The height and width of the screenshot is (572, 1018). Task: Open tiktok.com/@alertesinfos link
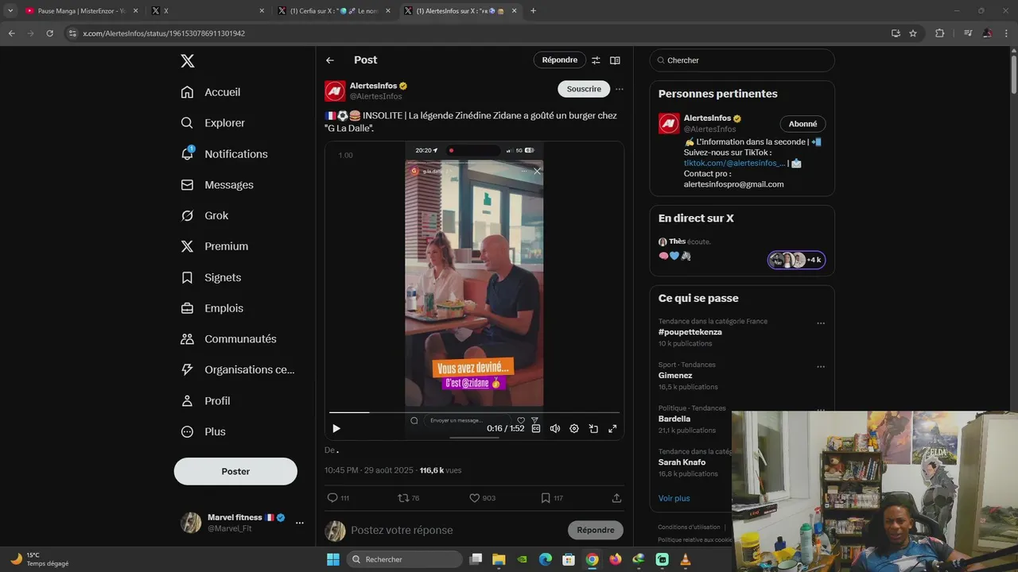pos(734,163)
